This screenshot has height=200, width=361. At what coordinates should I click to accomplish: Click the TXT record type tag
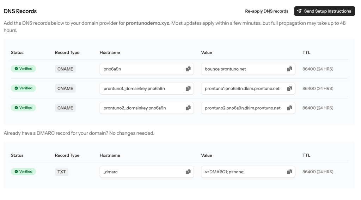point(61,172)
